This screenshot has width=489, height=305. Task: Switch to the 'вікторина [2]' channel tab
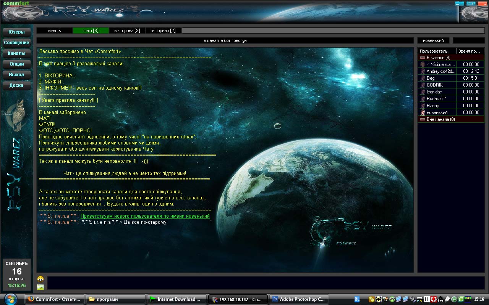pos(127,30)
